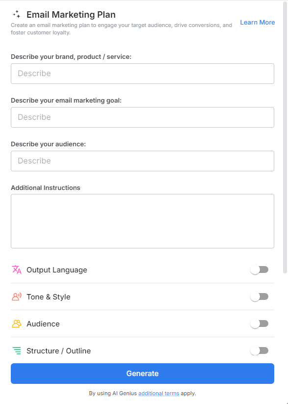Turn on the Tone & Style switch

pyautogui.click(x=259, y=296)
